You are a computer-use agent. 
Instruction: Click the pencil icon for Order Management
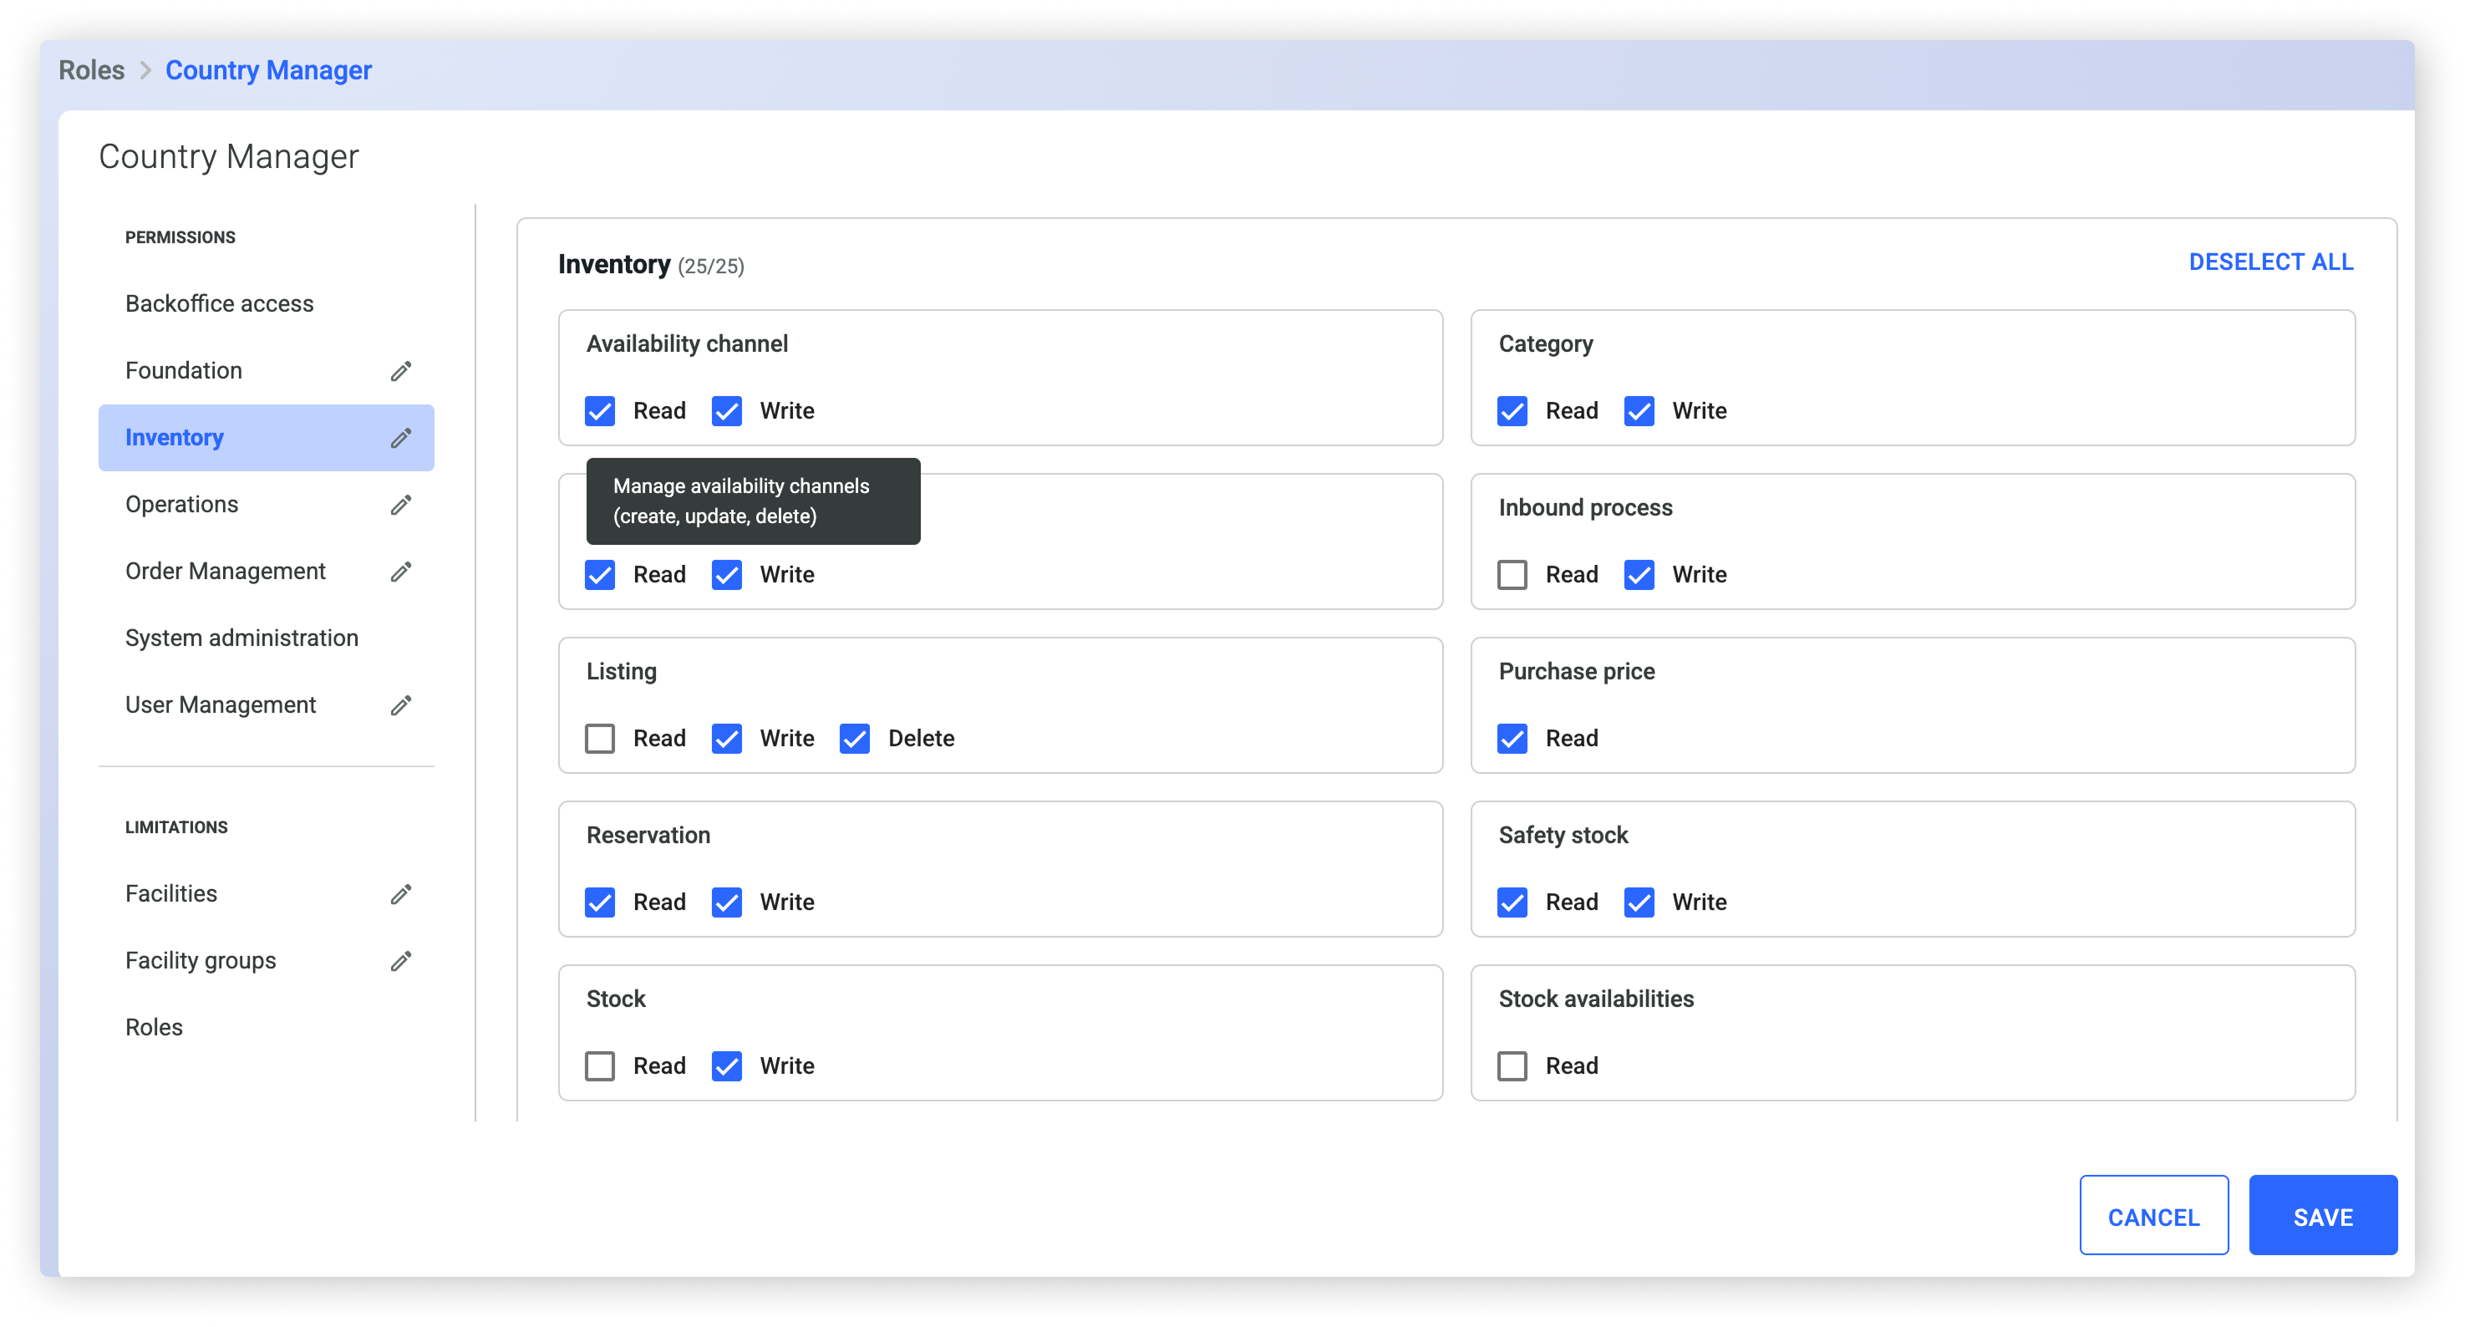click(x=401, y=572)
